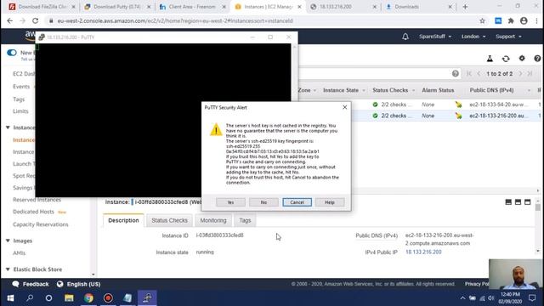Click Help in PuTTY Security Alert

click(x=330, y=202)
